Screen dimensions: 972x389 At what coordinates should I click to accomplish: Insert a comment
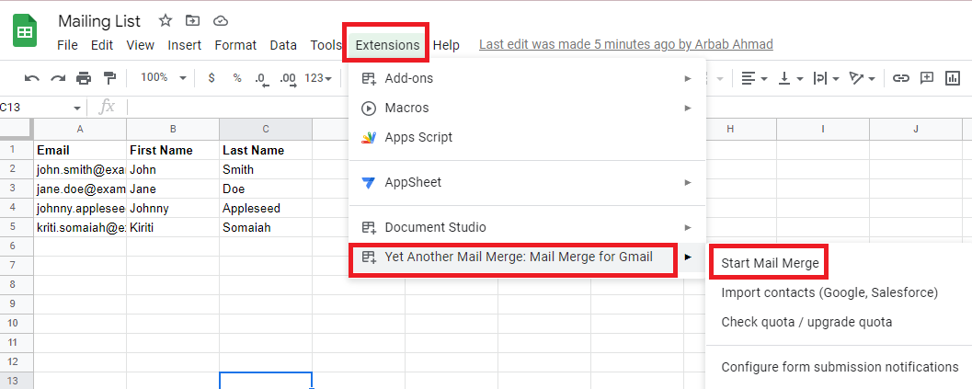tap(927, 78)
